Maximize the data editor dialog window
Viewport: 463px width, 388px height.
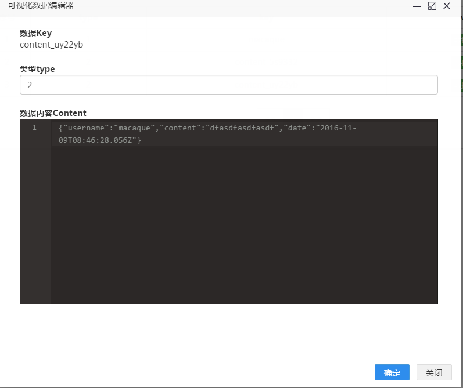pyautogui.click(x=432, y=6)
